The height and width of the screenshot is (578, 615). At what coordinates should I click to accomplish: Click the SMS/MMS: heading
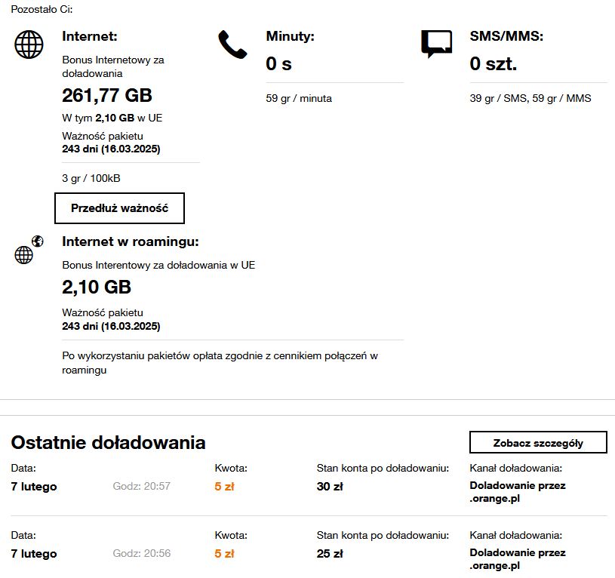point(506,36)
